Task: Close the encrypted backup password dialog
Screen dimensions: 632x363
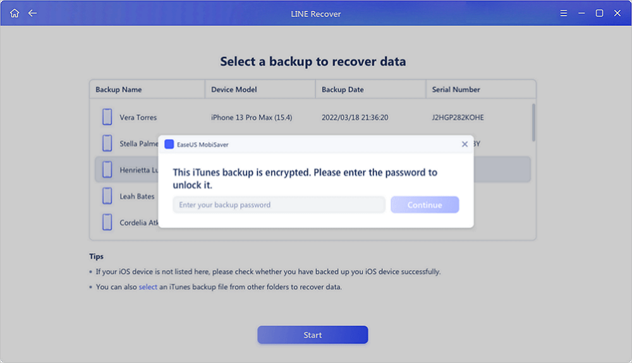Action: click(465, 145)
